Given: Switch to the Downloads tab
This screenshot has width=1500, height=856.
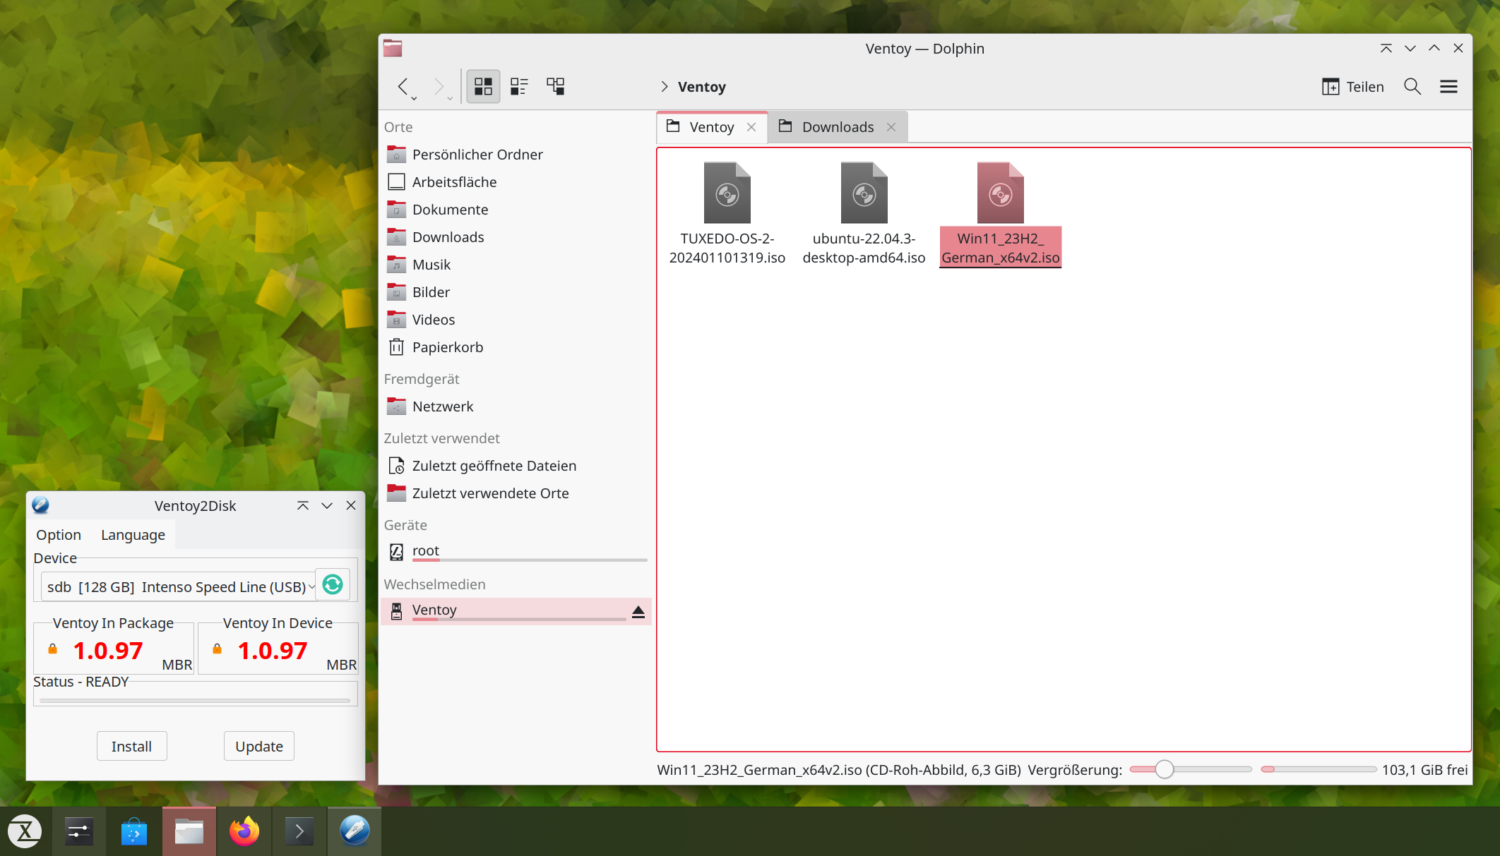Looking at the screenshot, I should tap(837, 127).
